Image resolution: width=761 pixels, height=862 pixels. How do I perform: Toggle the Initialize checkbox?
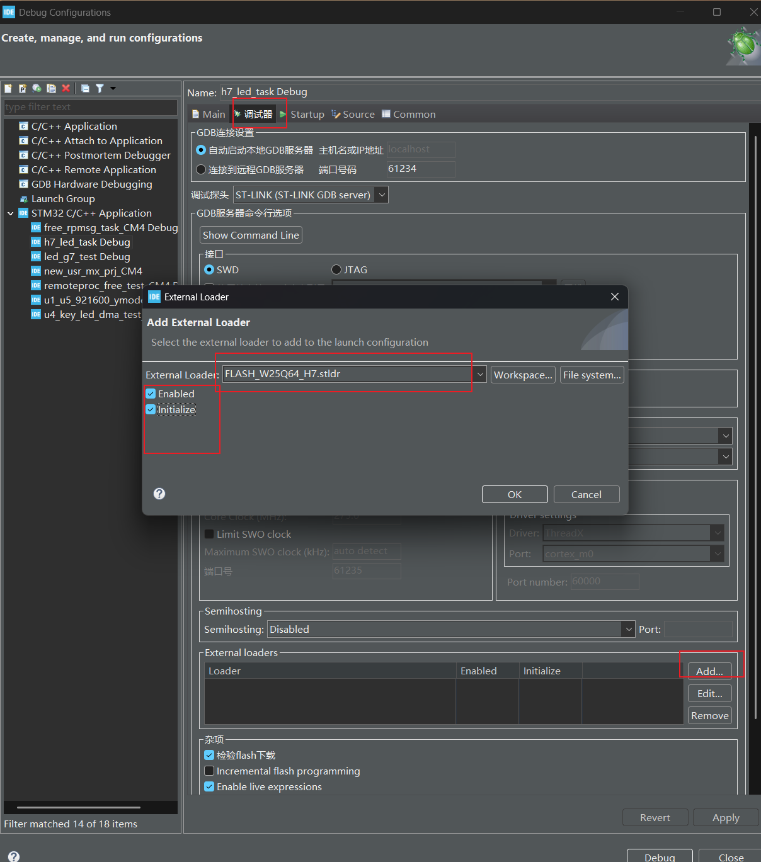click(151, 409)
